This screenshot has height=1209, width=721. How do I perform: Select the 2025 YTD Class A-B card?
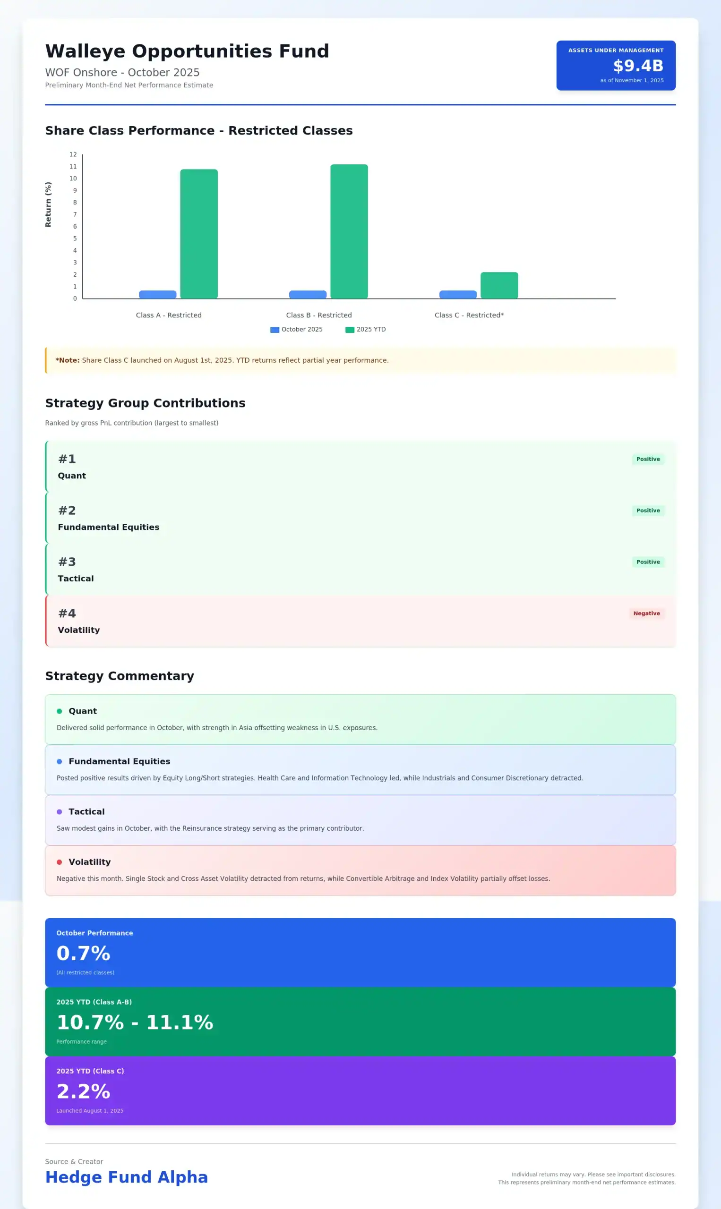tap(360, 1021)
